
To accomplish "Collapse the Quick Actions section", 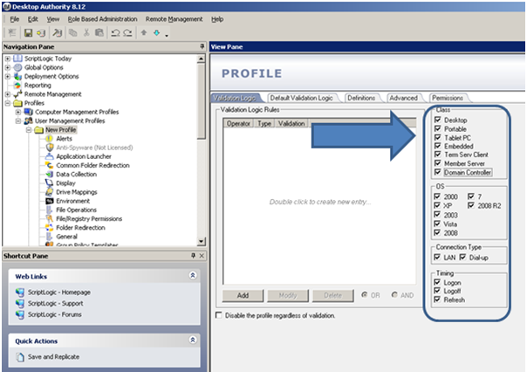I will tap(193, 340).
